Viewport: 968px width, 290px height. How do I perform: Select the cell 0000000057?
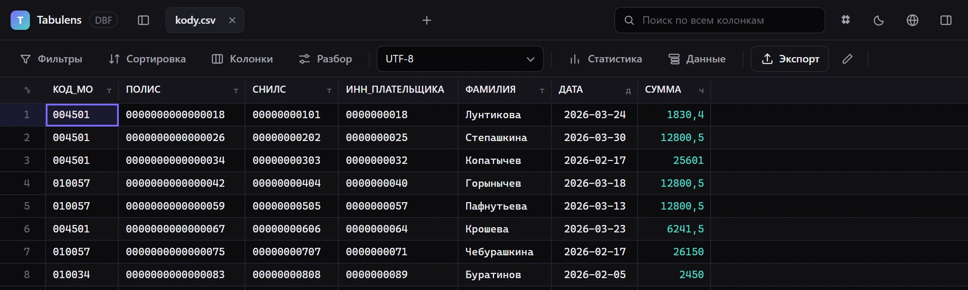(398, 207)
